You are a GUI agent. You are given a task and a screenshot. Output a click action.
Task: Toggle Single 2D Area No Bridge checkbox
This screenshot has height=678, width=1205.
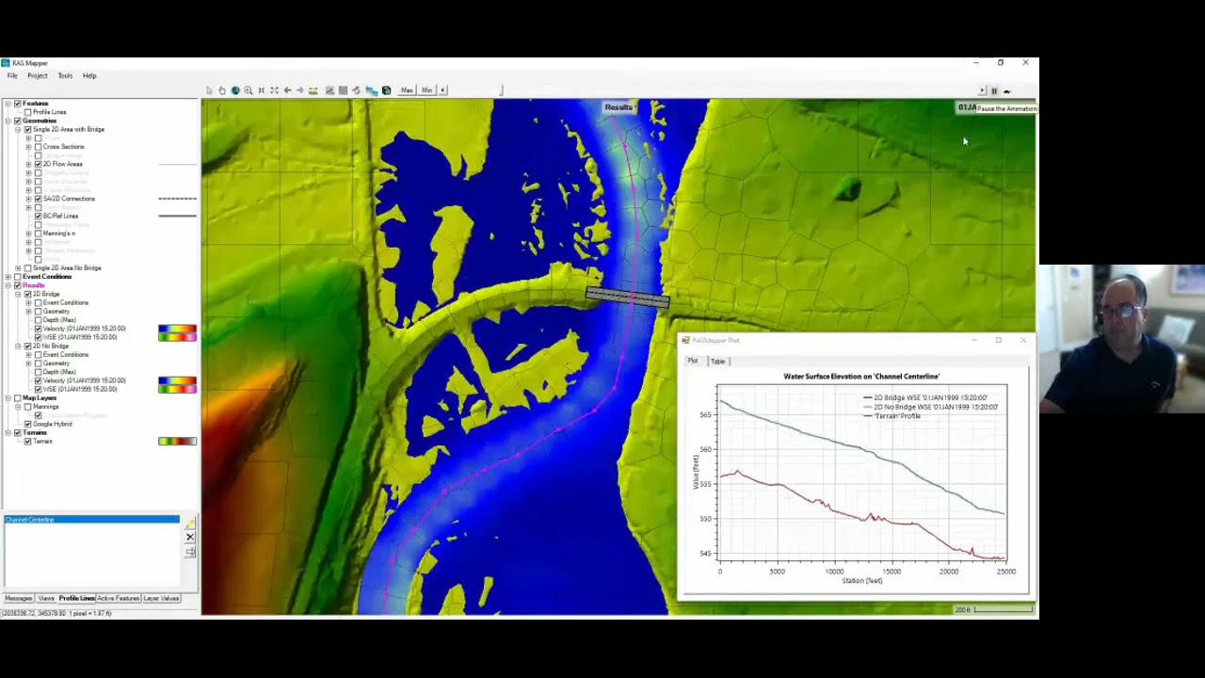pyautogui.click(x=27, y=268)
